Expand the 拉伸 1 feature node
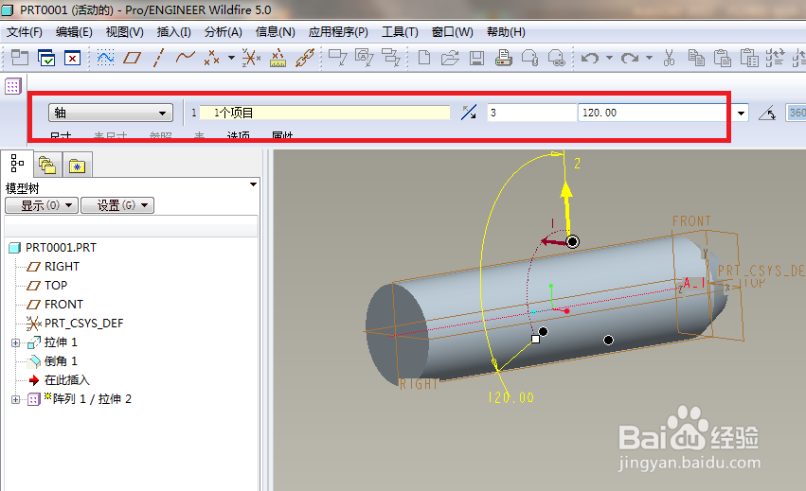Screen dimensions: 806x491 (15, 342)
